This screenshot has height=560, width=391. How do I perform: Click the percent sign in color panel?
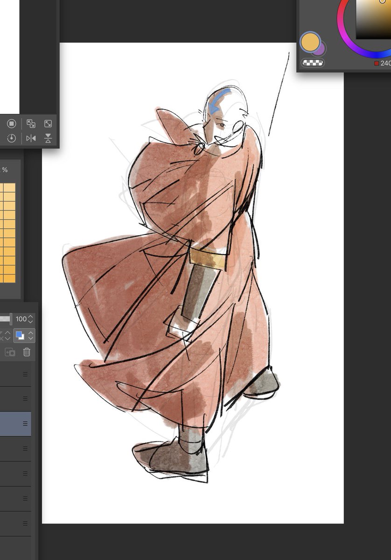tap(5, 170)
